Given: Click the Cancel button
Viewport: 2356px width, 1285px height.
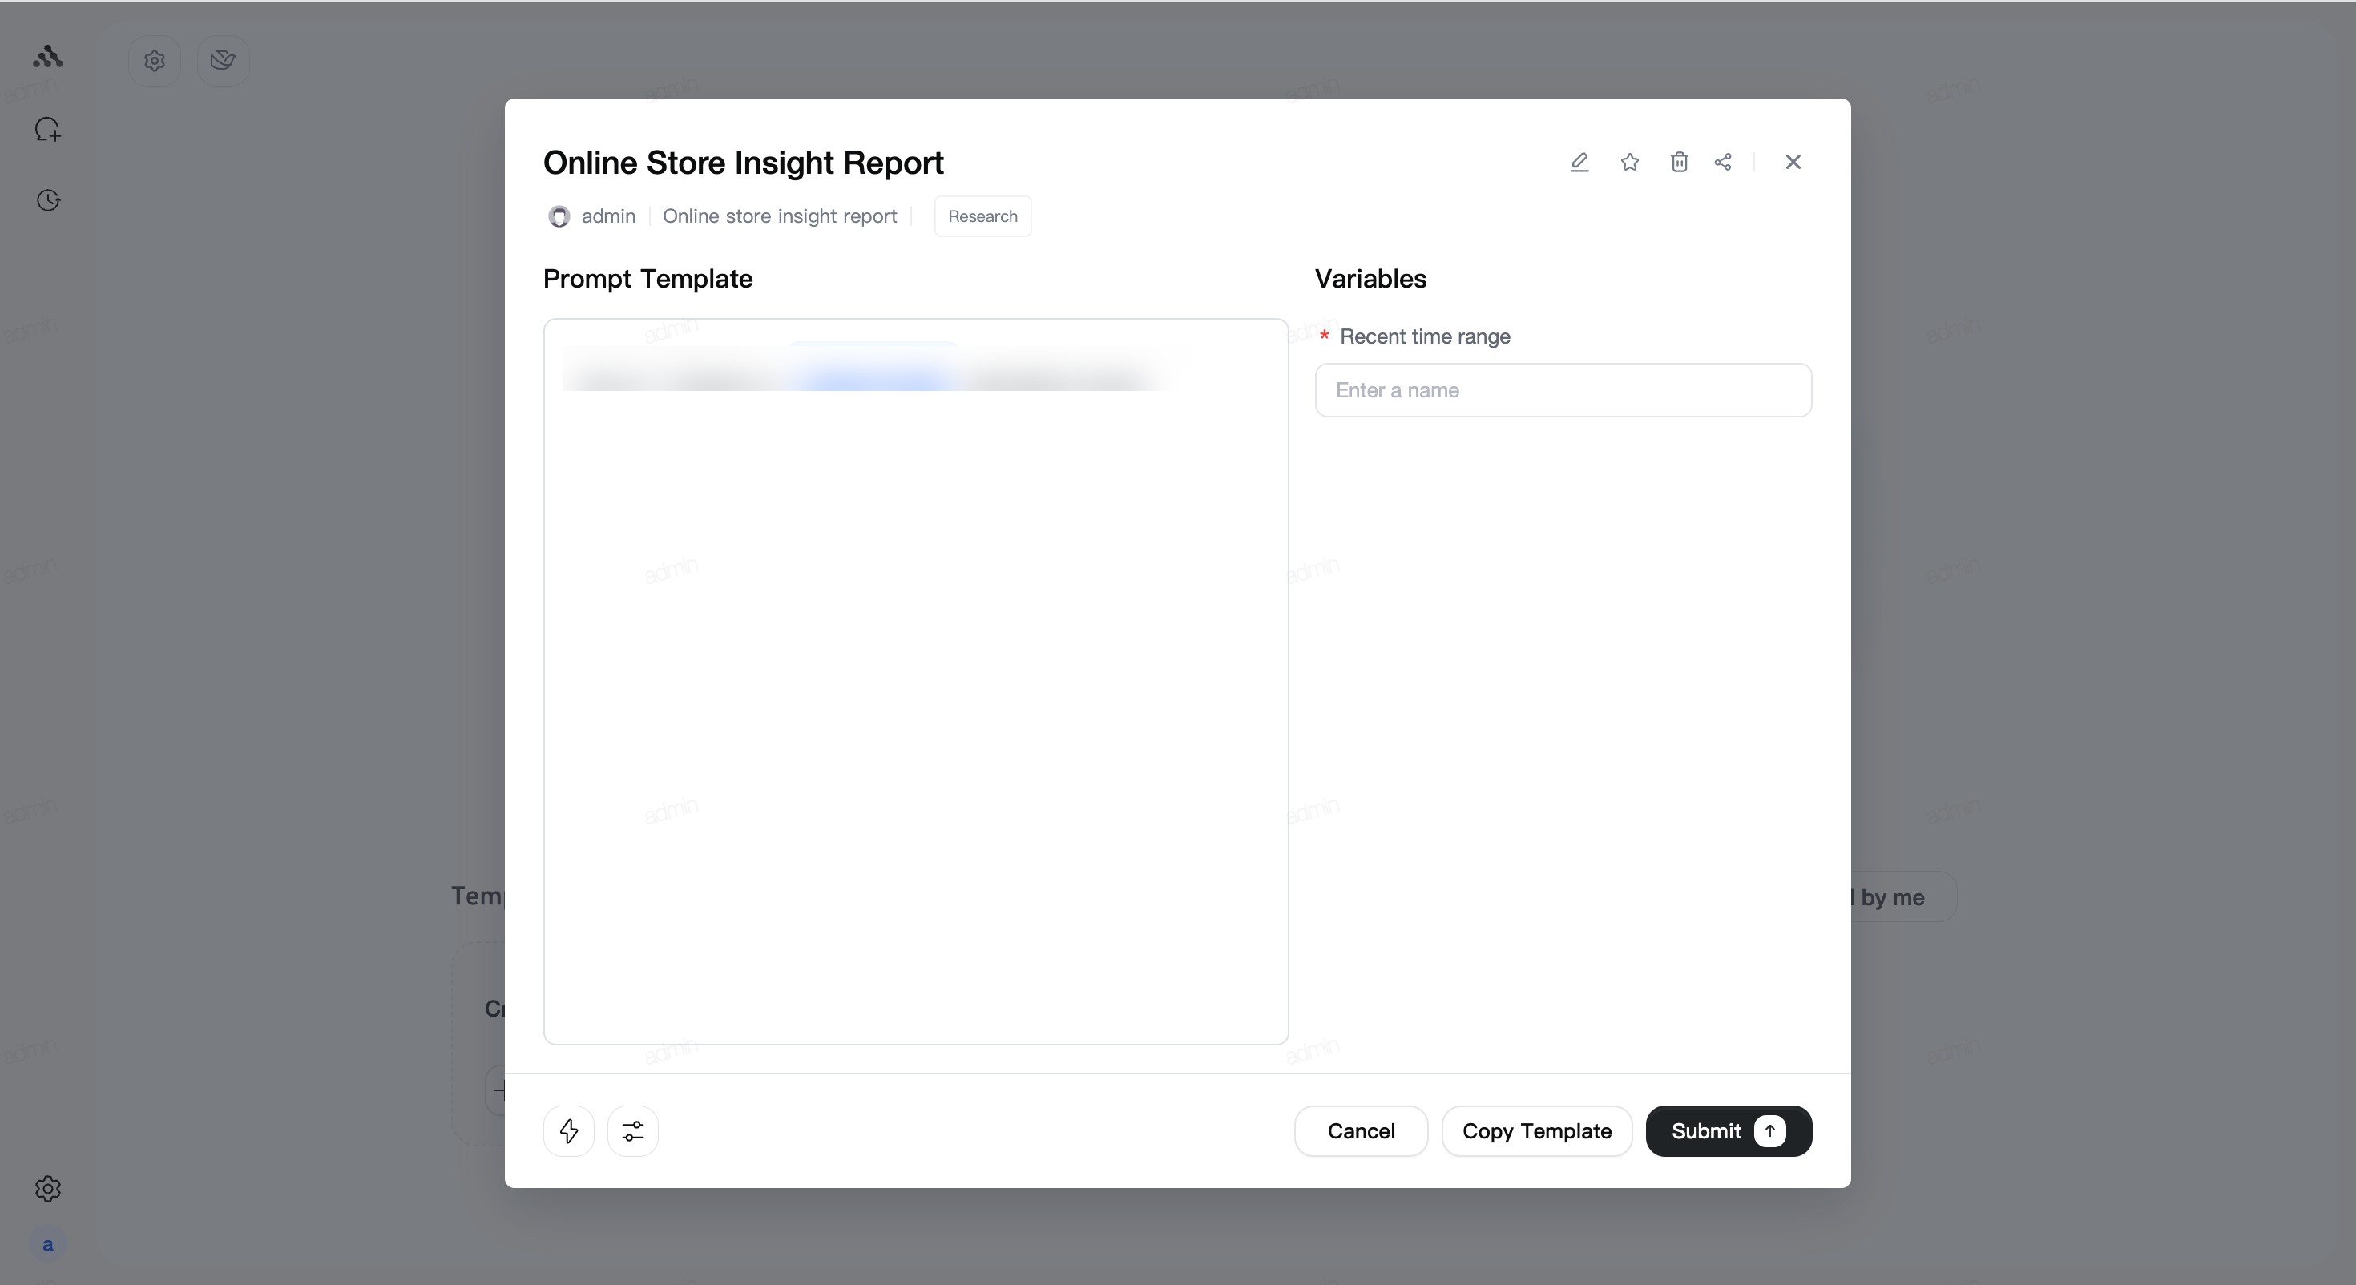Looking at the screenshot, I should [1361, 1130].
